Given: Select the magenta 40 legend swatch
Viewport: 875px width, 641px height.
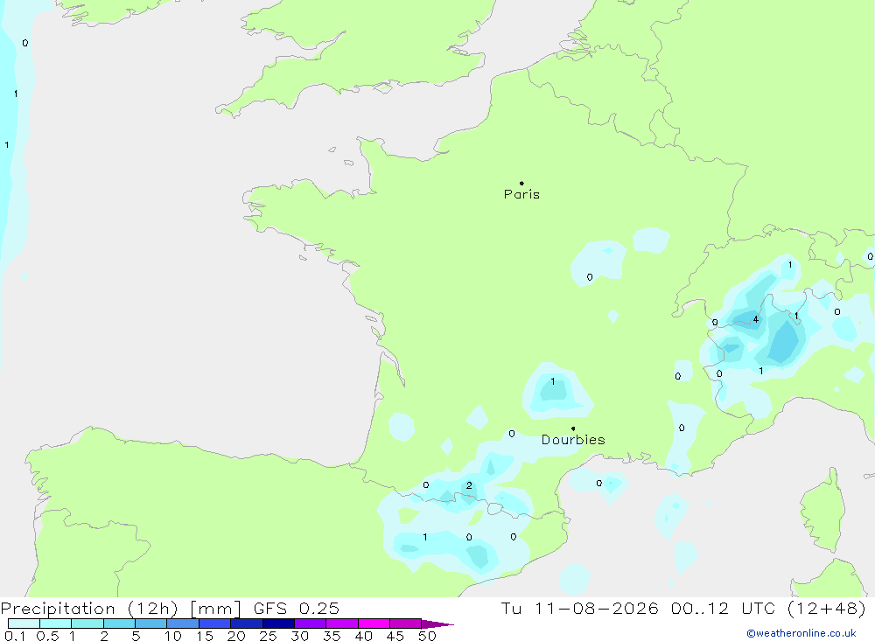Looking at the screenshot, I should pos(374,624).
